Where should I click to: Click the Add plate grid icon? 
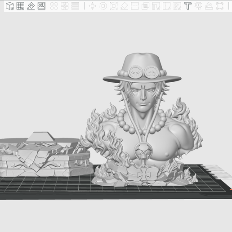20,6
